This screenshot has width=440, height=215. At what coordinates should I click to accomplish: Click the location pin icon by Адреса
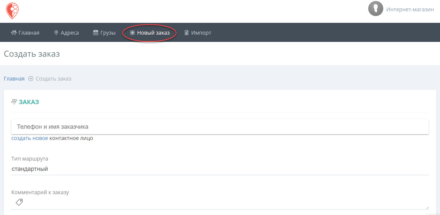click(x=56, y=33)
